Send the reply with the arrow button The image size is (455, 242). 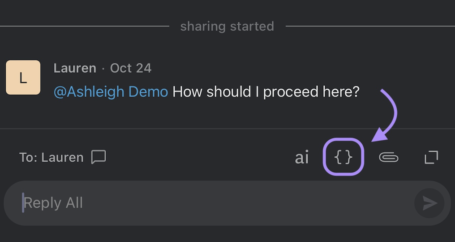point(429,203)
